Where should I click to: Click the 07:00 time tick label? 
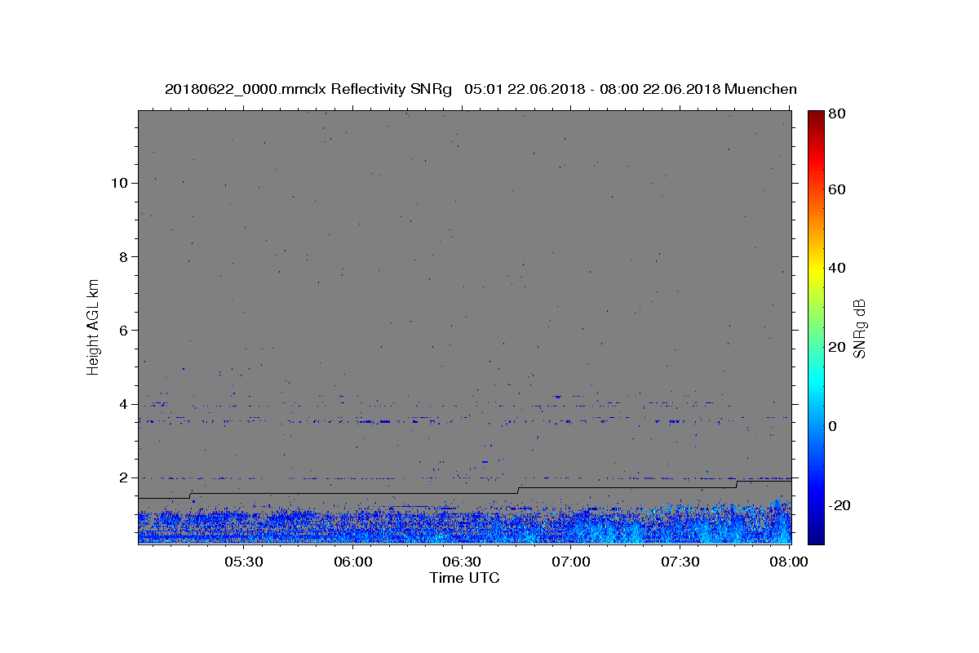click(x=572, y=562)
